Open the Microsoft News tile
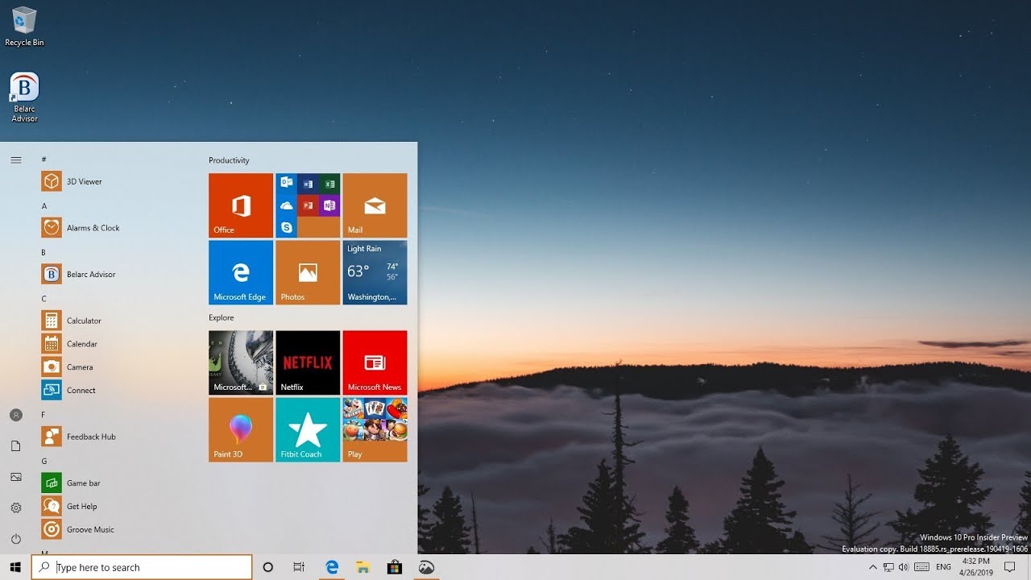This screenshot has width=1031, height=580. (x=375, y=362)
